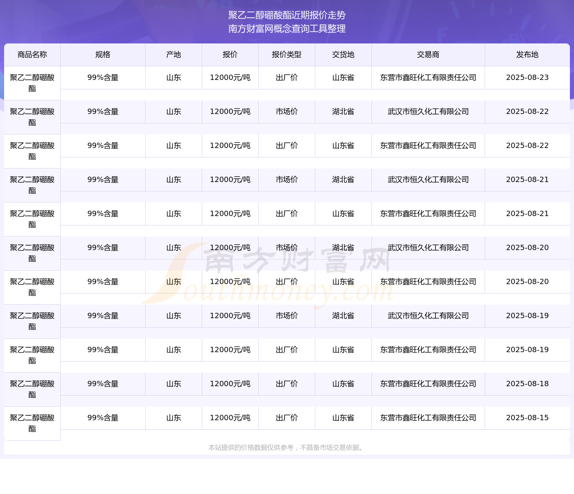574x494 pixels.
Task: Click 12000元/吨 in the 2025-08-15 row
Action: 230,418
